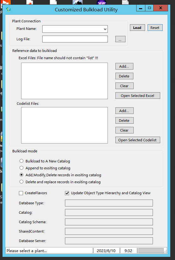Click the Database Type field
This screenshot has height=260, width=175.
(109, 203)
